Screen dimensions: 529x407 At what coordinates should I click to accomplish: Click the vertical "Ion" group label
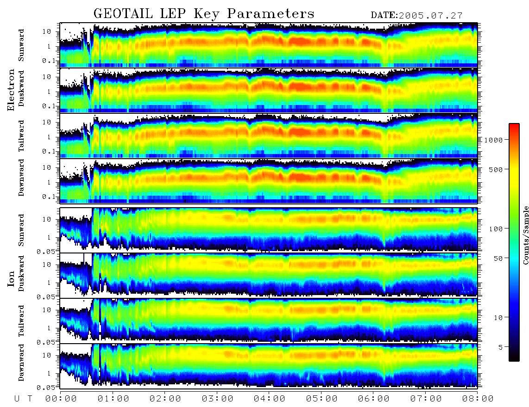click(11, 278)
